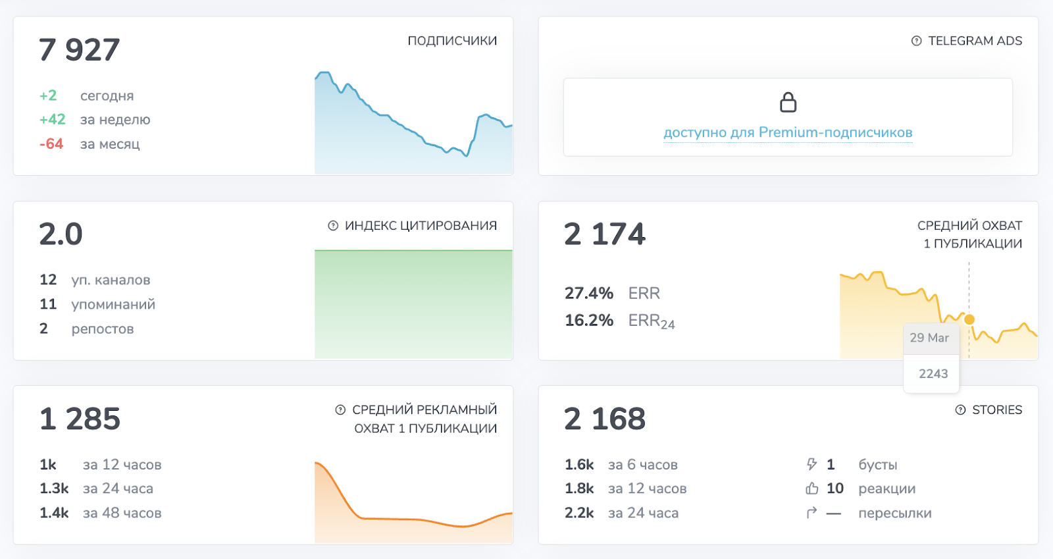Click the СРЕДНИЙ ОХВАТ 1 ПУБЛИКАЦИИ title

tap(969, 234)
